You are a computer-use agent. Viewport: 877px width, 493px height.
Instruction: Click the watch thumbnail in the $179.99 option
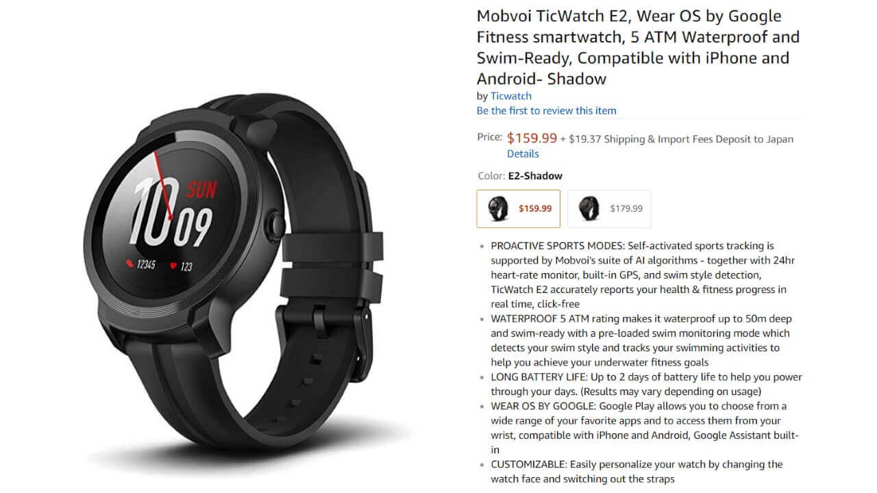(589, 208)
